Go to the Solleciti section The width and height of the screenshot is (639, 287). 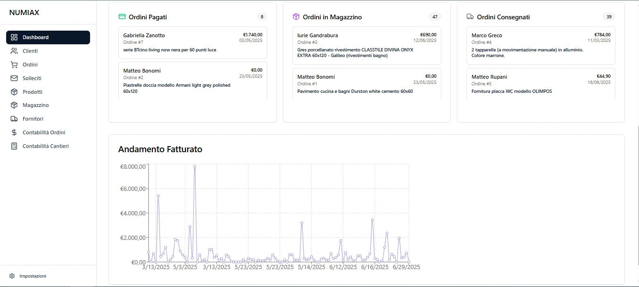pos(32,78)
